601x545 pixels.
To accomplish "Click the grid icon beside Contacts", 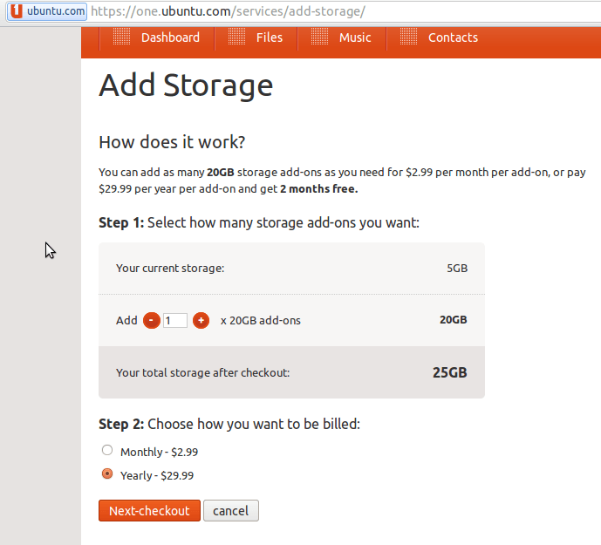I will [x=408, y=37].
